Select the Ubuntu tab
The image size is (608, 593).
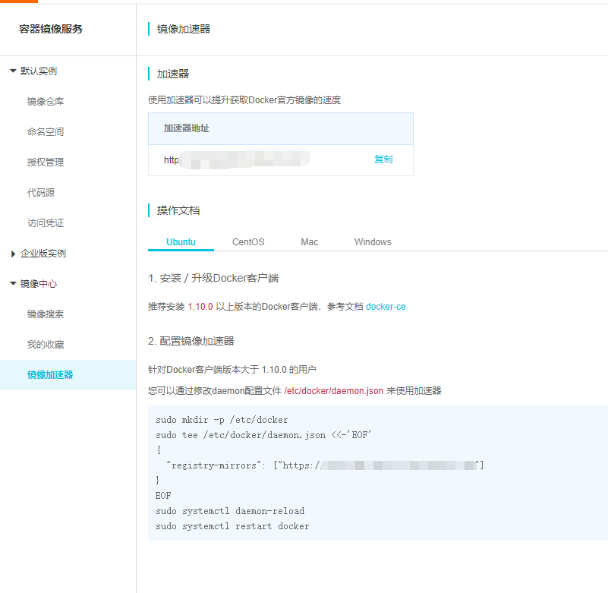tap(180, 241)
